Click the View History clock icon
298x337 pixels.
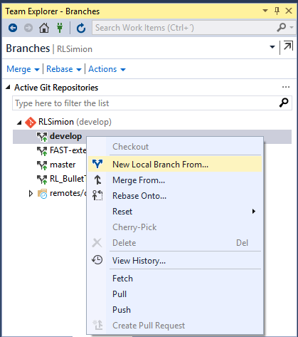coord(97,260)
